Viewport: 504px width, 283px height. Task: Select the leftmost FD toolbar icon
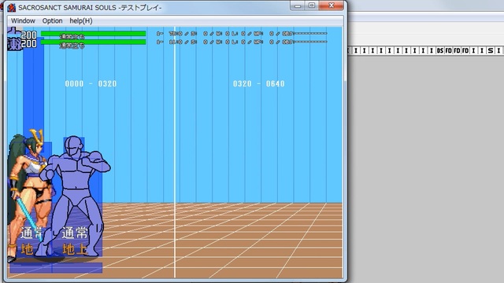tap(448, 50)
